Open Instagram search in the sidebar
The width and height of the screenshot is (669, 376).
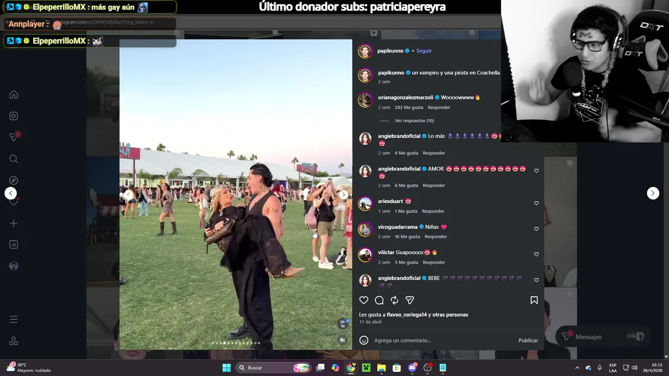14,159
